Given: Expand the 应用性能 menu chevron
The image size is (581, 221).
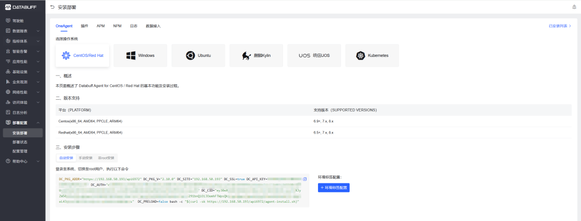Looking at the screenshot, I should (x=38, y=61).
